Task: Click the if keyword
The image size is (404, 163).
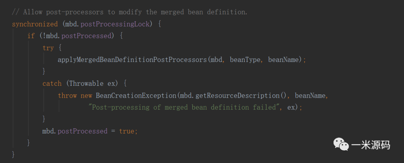Action: 31,36
